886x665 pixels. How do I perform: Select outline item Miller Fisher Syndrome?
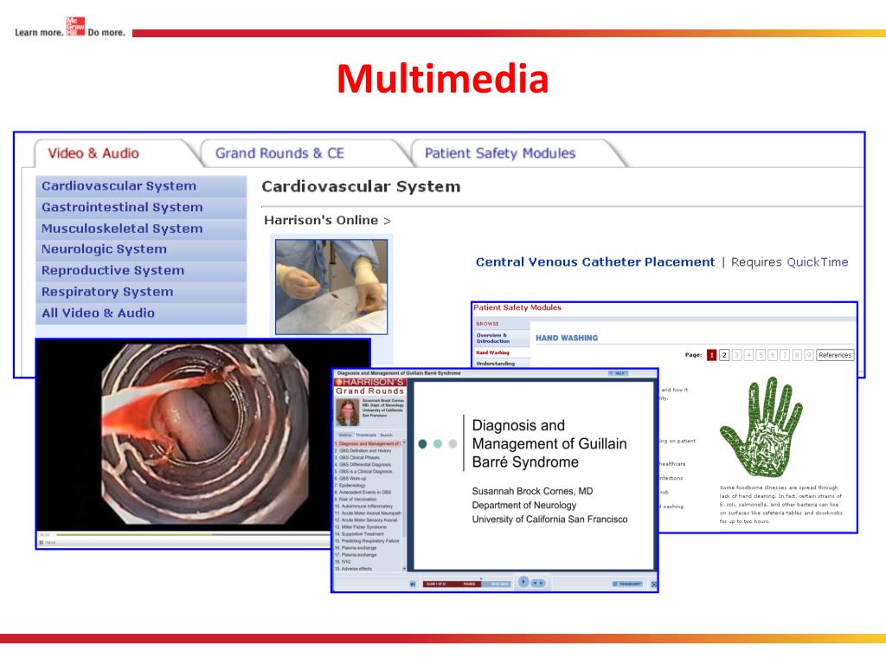(361, 527)
